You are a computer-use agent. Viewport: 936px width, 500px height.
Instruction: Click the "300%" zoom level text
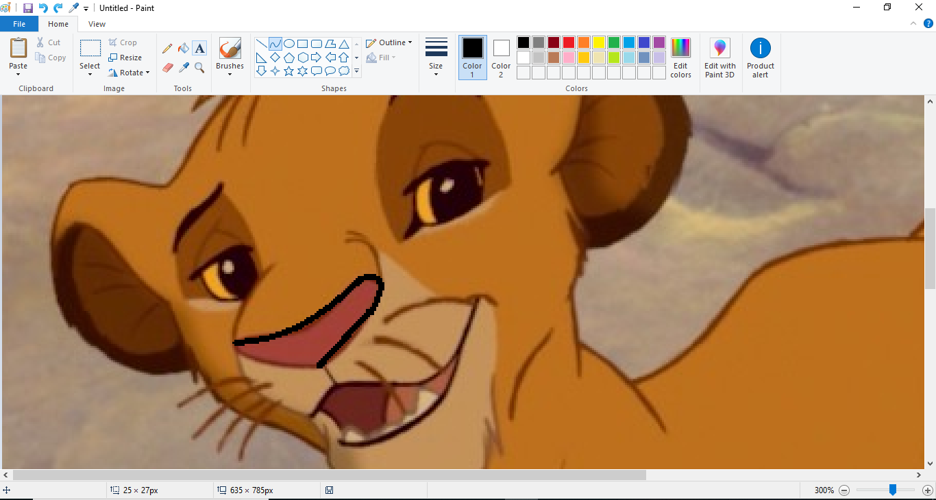pos(824,490)
